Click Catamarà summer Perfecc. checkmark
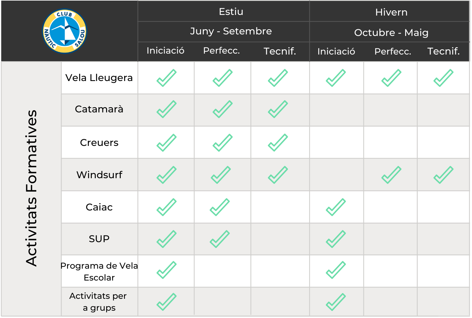 pyautogui.click(x=223, y=109)
